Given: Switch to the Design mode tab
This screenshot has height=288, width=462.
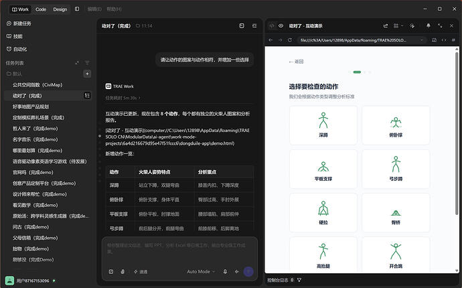Looking at the screenshot, I should 60,9.
